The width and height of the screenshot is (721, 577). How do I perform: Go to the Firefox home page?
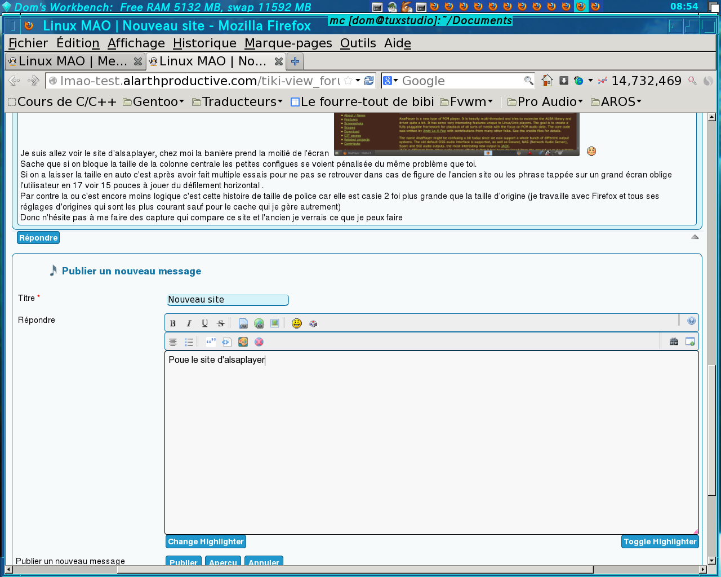point(547,81)
